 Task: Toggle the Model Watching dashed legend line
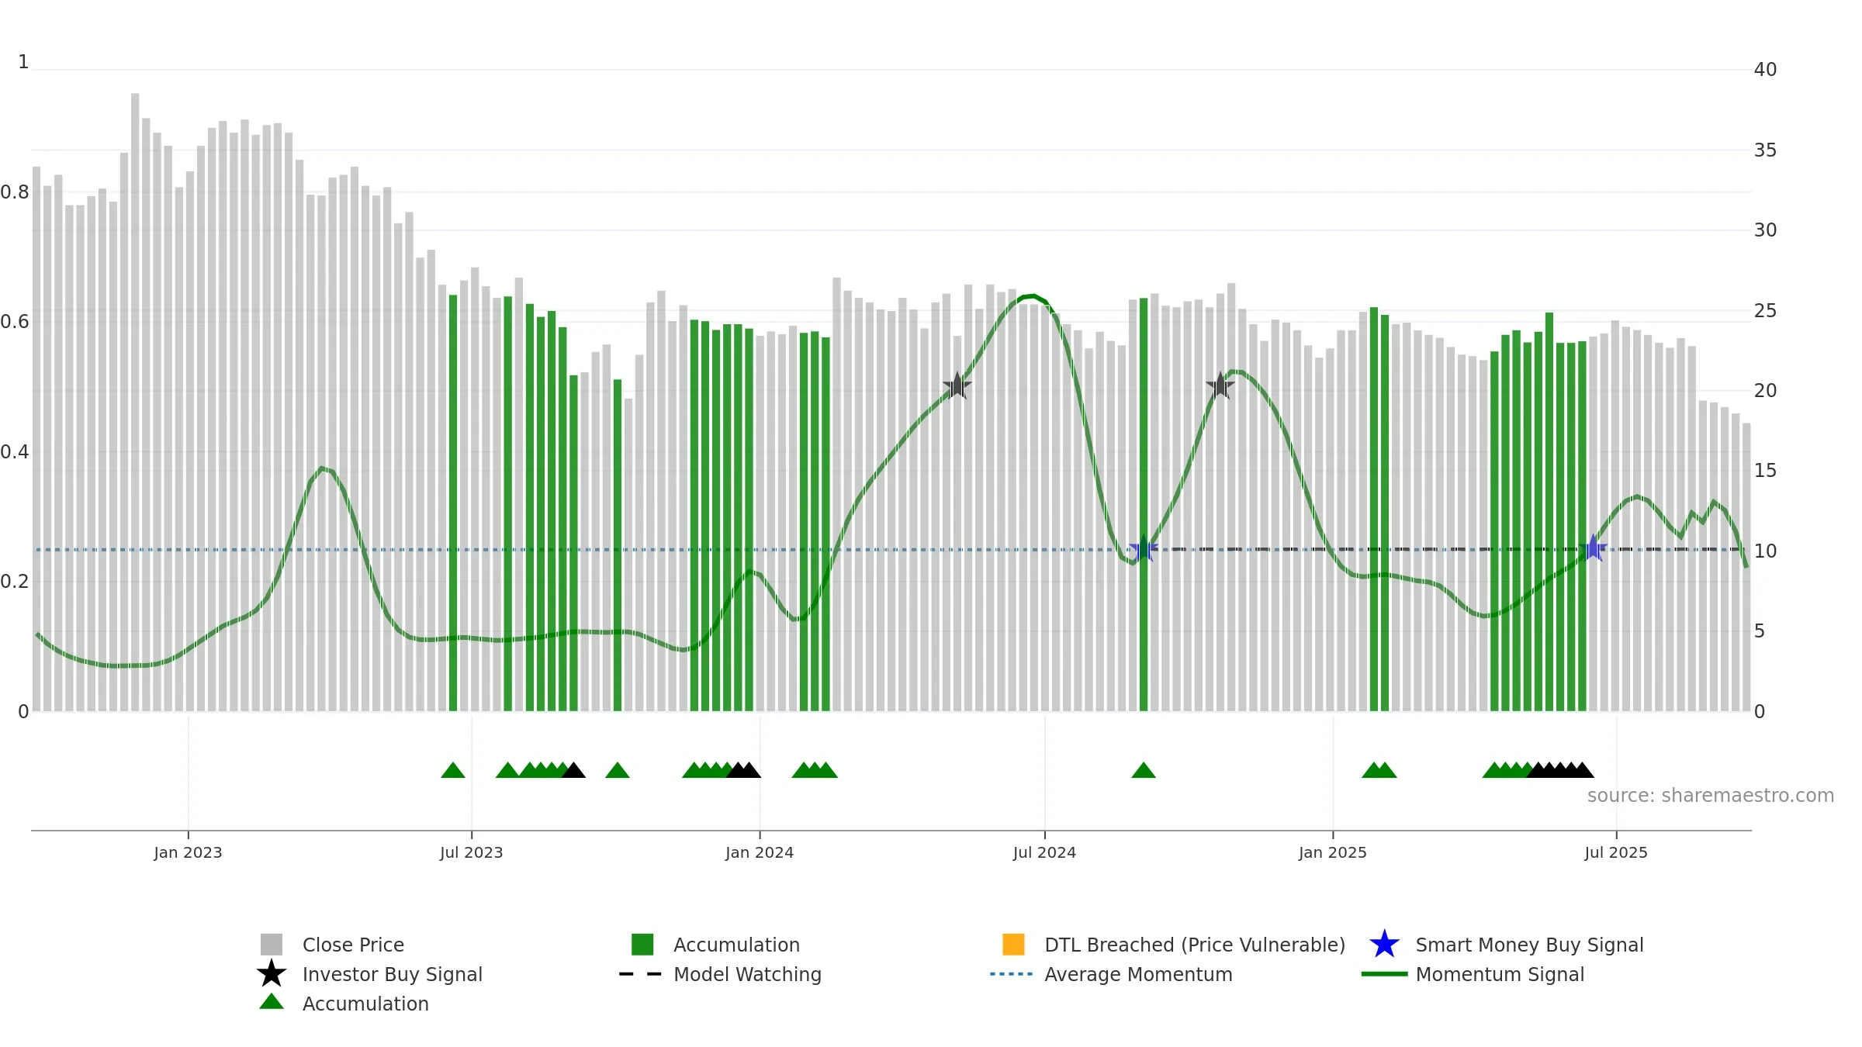(641, 974)
